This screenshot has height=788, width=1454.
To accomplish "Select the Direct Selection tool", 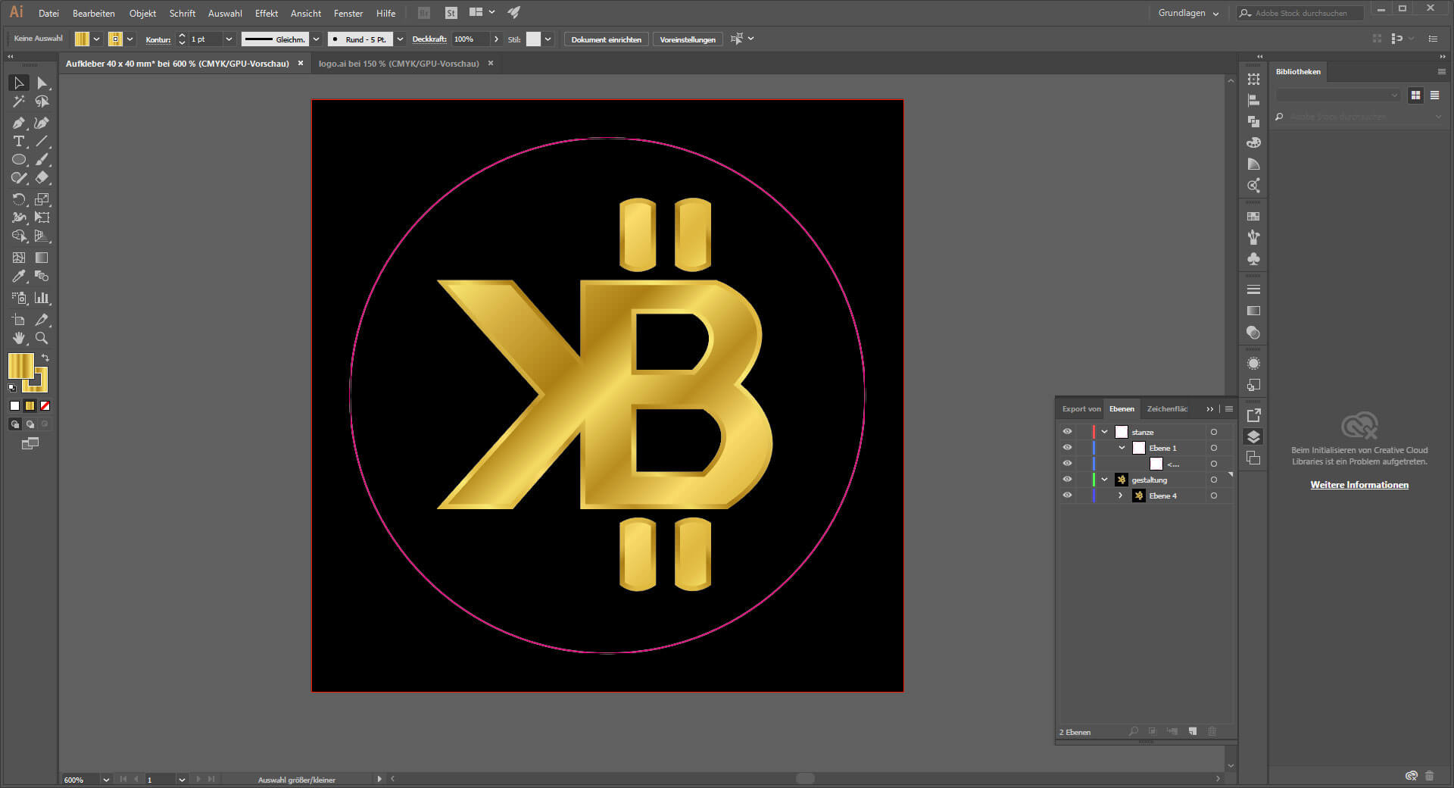I will (42, 83).
